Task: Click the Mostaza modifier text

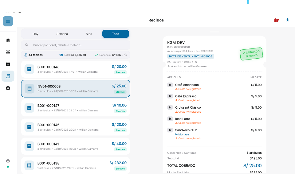Action: (x=183, y=134)
